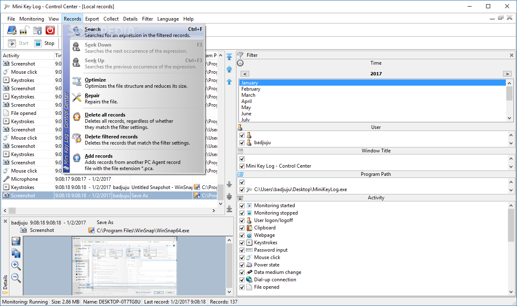Select February in month list
The height and width of the screenshot is (306, 517).
372,89
